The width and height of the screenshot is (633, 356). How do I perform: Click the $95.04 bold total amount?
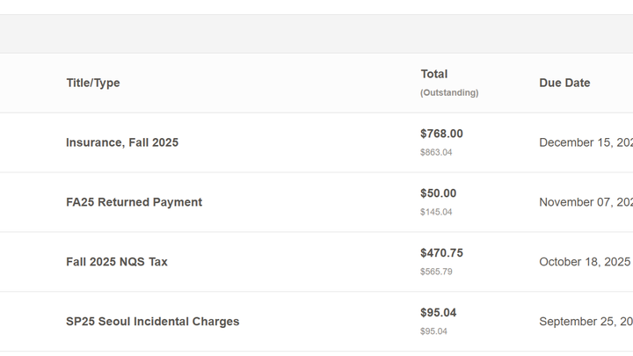(x=438, y=313)
